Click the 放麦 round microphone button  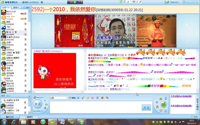[38, 104]
